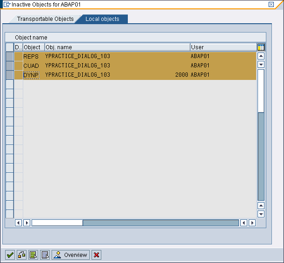Toggle row selector for DYNP entry
The image size is (284, 263).
10,75
